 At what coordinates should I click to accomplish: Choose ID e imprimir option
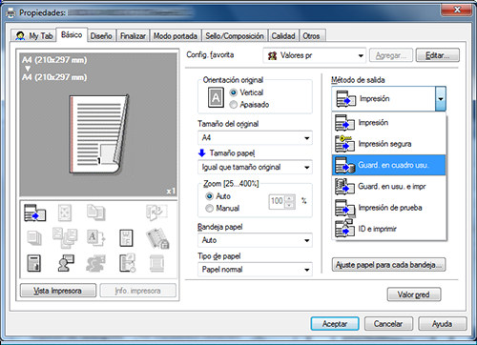coord(389,229)
